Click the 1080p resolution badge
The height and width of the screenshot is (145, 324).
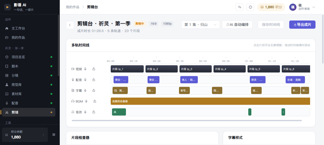[x=167, y=24]
